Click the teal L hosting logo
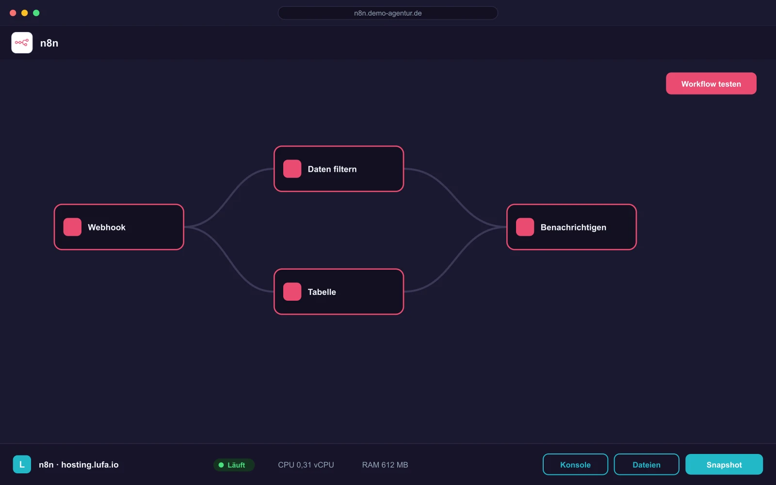The width and height of the screenshot is (776, 485). 22,464
